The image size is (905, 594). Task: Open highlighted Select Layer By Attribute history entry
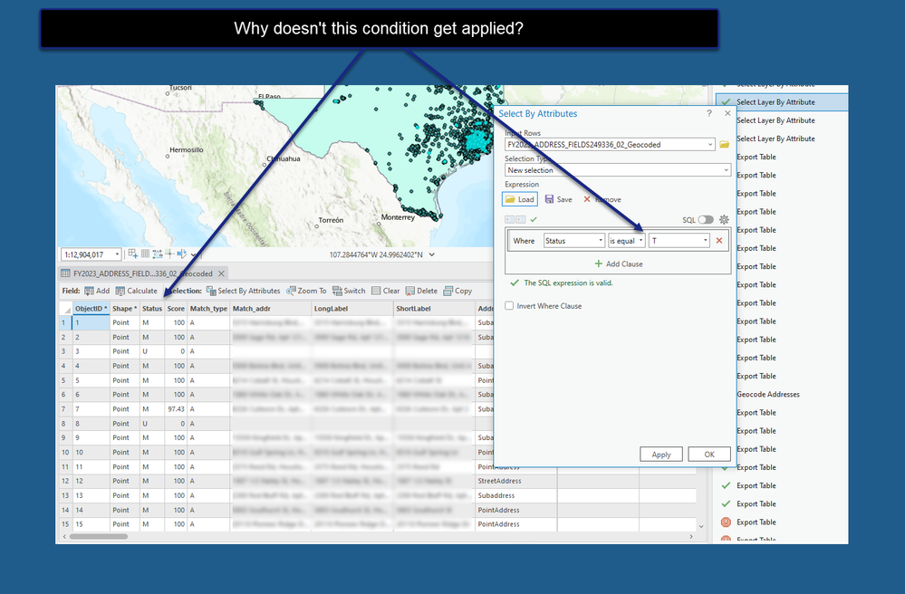782,102
